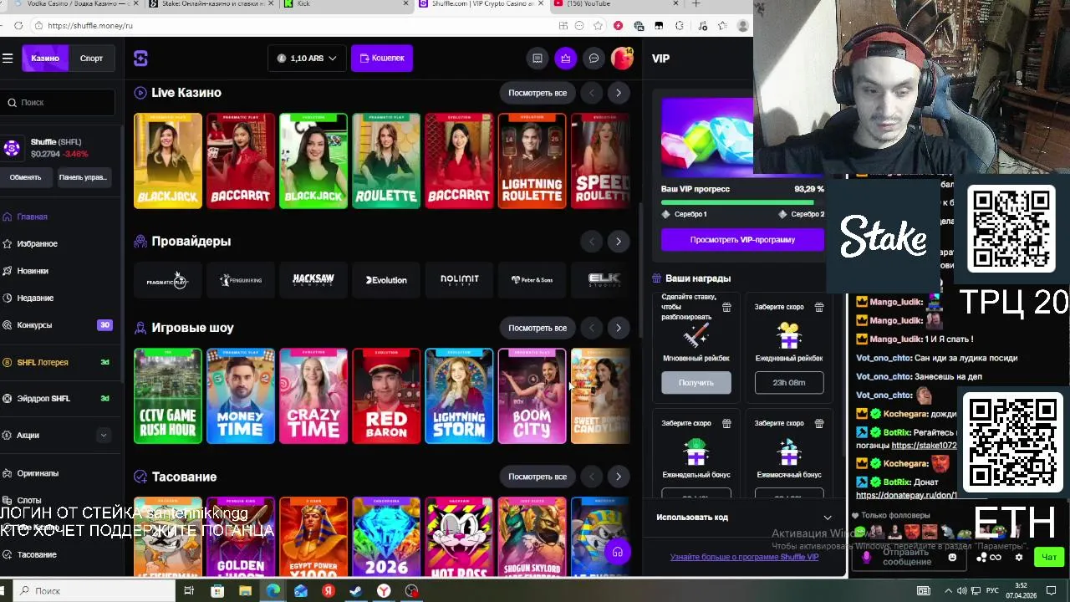The height and width of the screenshot is (602, 1070).
Task: Open the user avatar profile
Action: (x=622, y=58)
